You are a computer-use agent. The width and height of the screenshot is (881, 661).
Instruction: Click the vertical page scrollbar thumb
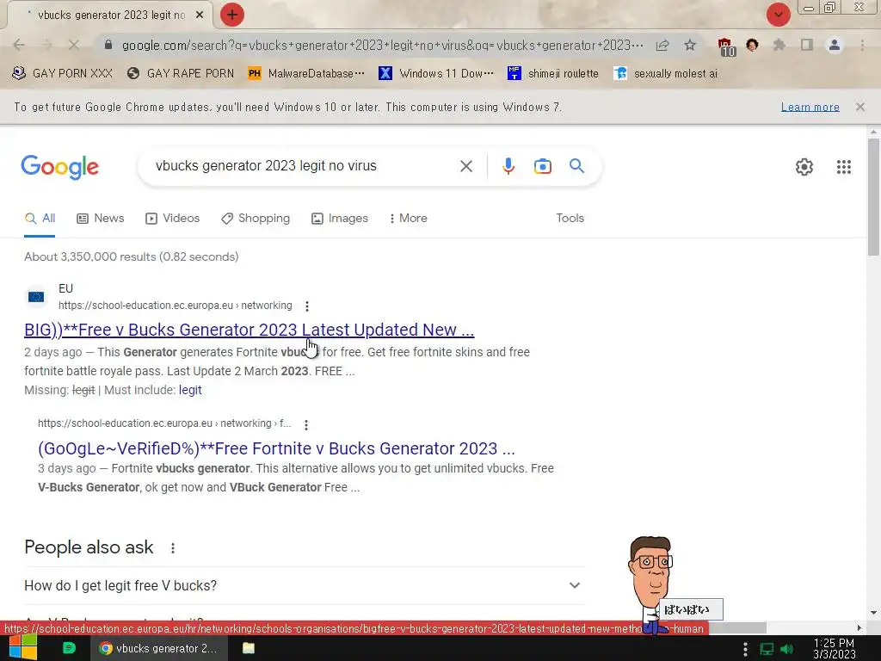click(x=873, y=197)
